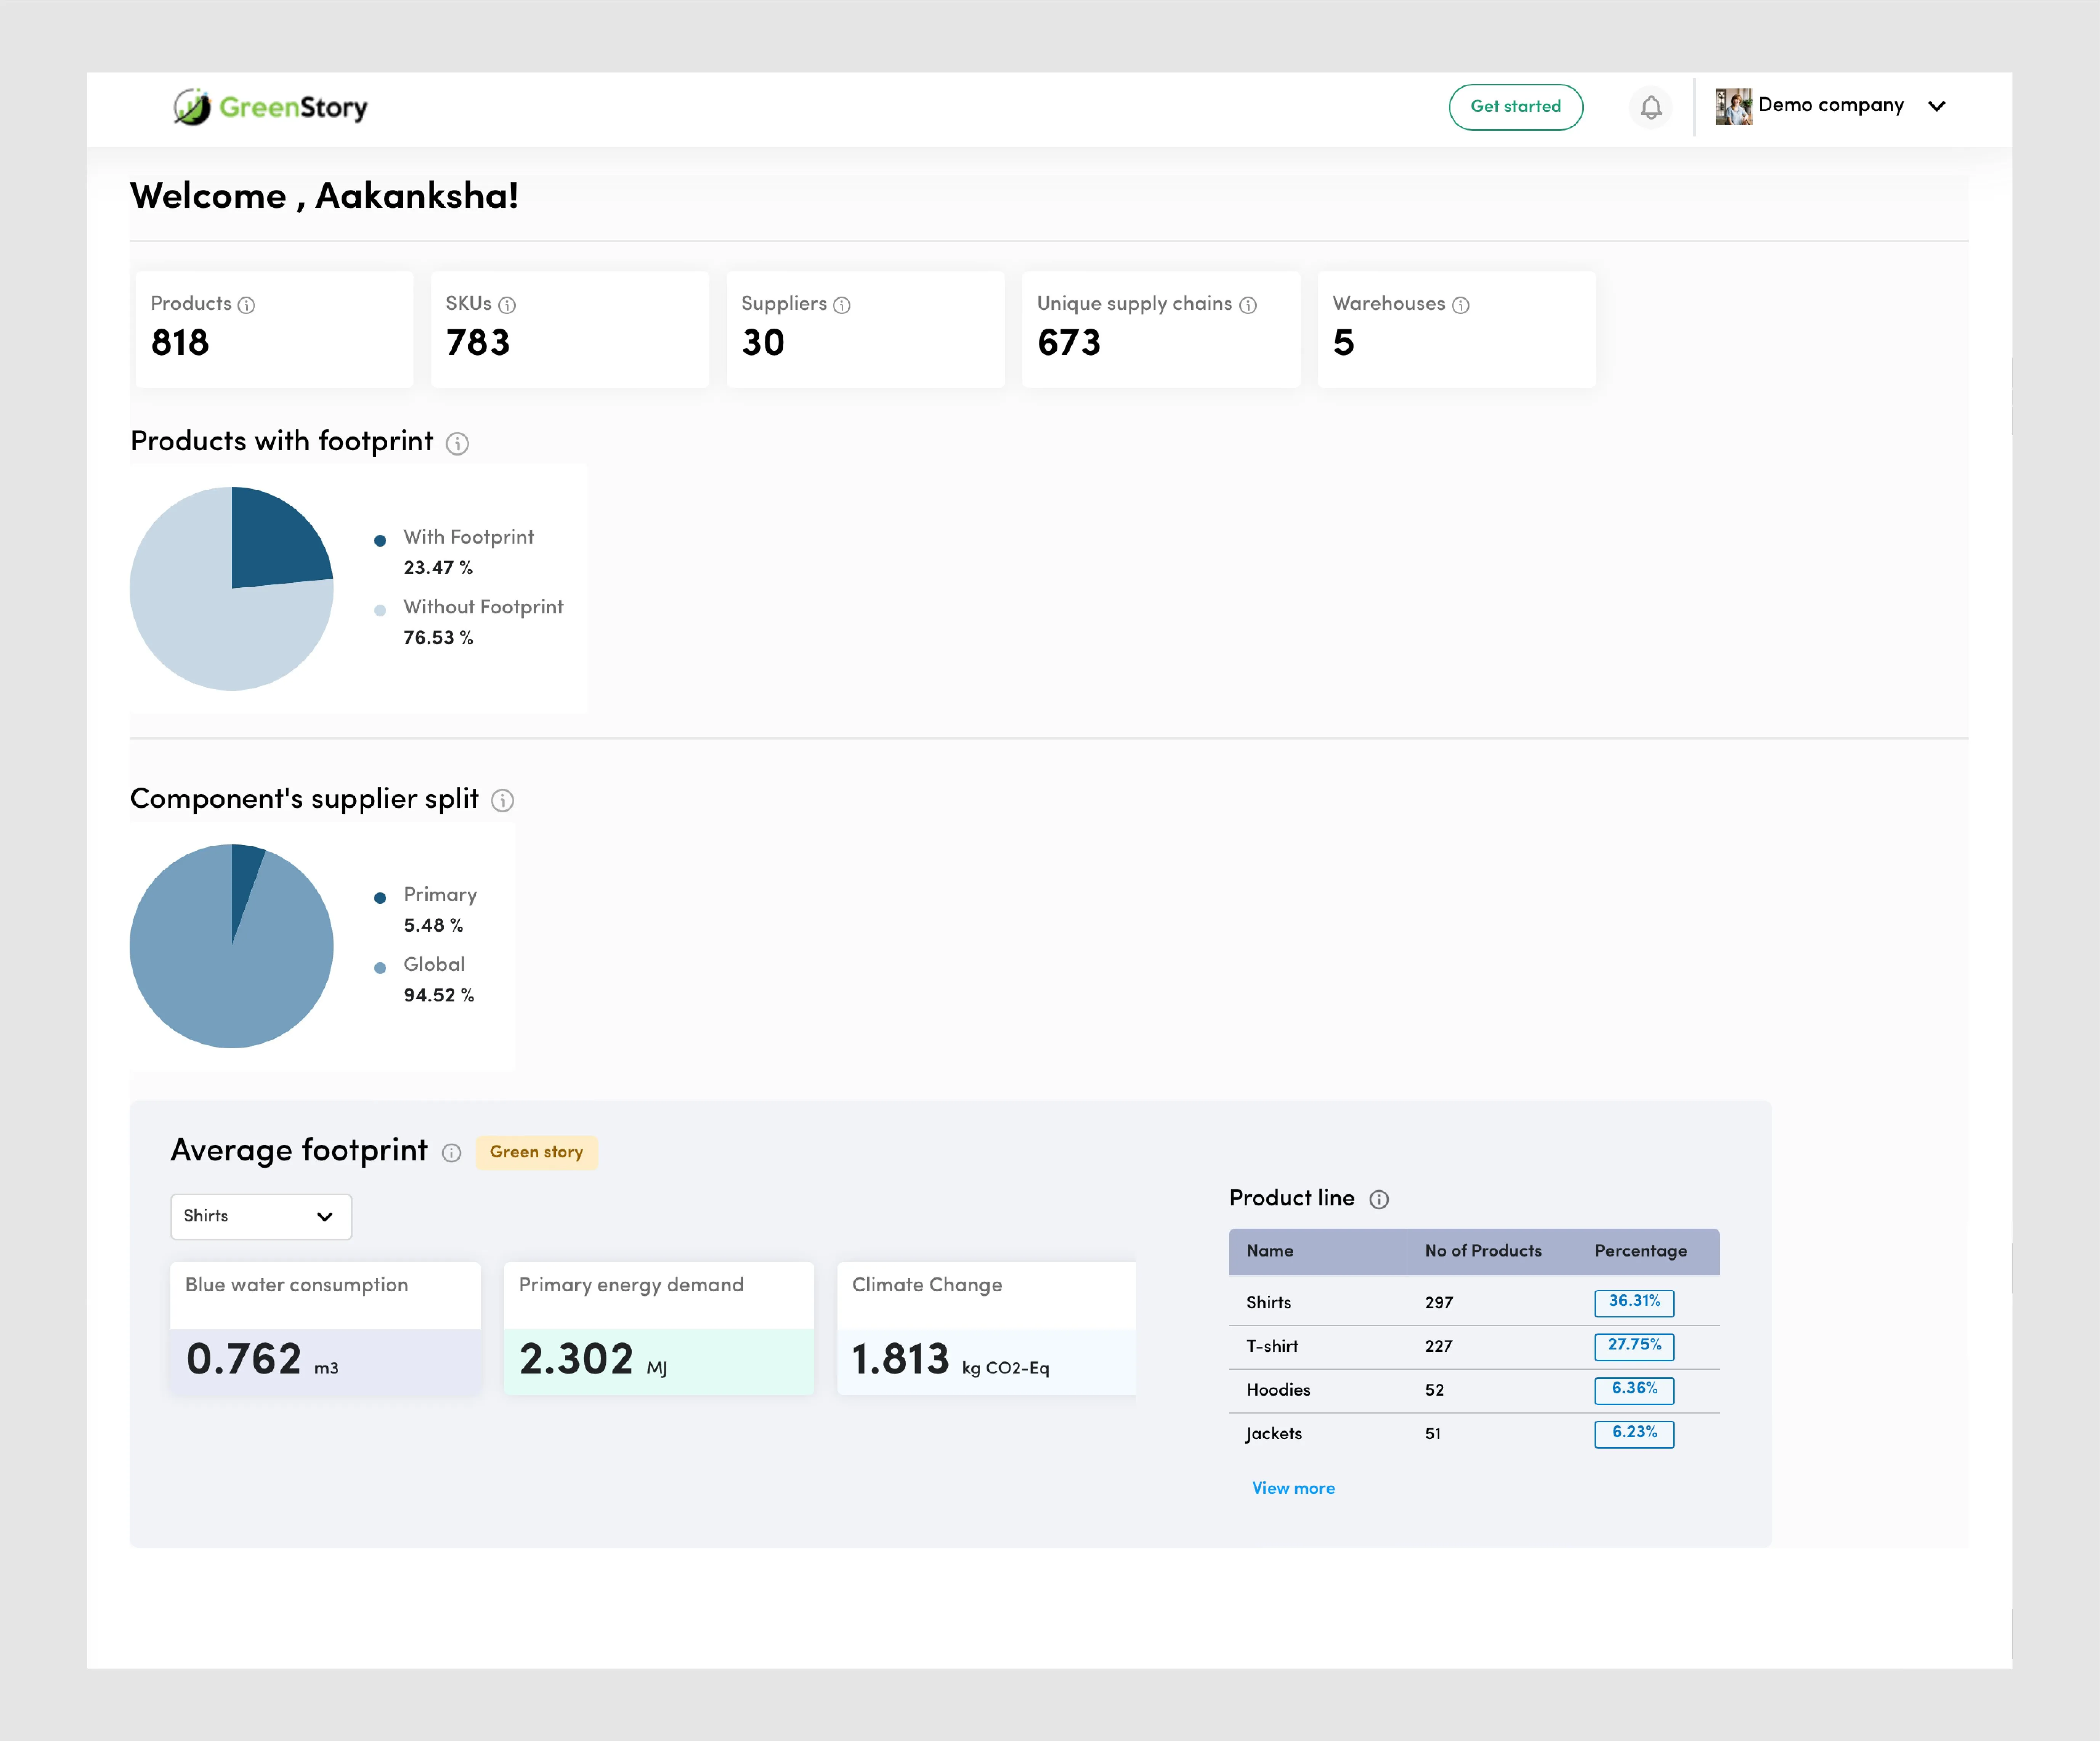Show info for SKUs count
Screen dimensions: 2100x1741
[507, 305]
